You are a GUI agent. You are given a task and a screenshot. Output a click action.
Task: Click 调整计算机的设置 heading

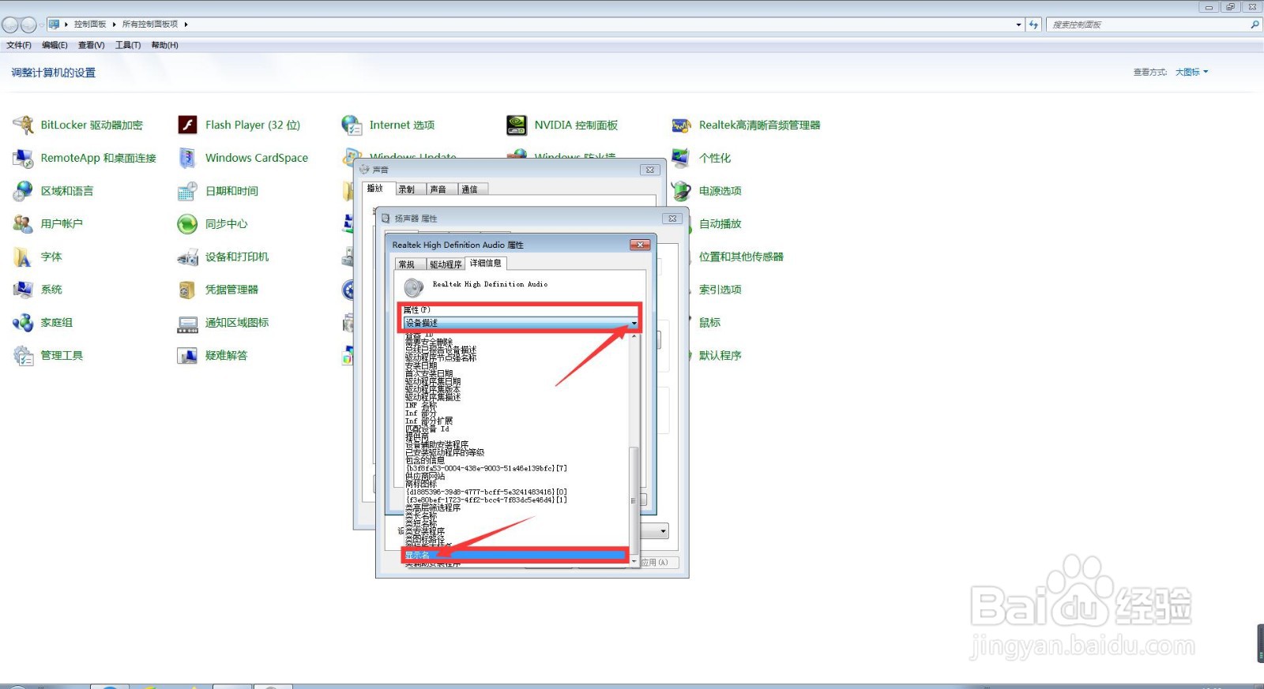coord(54,73)
